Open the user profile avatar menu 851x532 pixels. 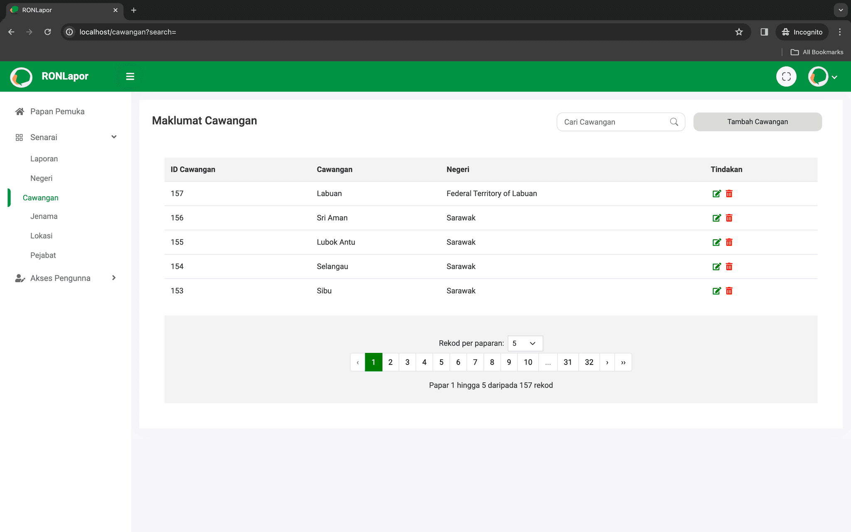822,76
